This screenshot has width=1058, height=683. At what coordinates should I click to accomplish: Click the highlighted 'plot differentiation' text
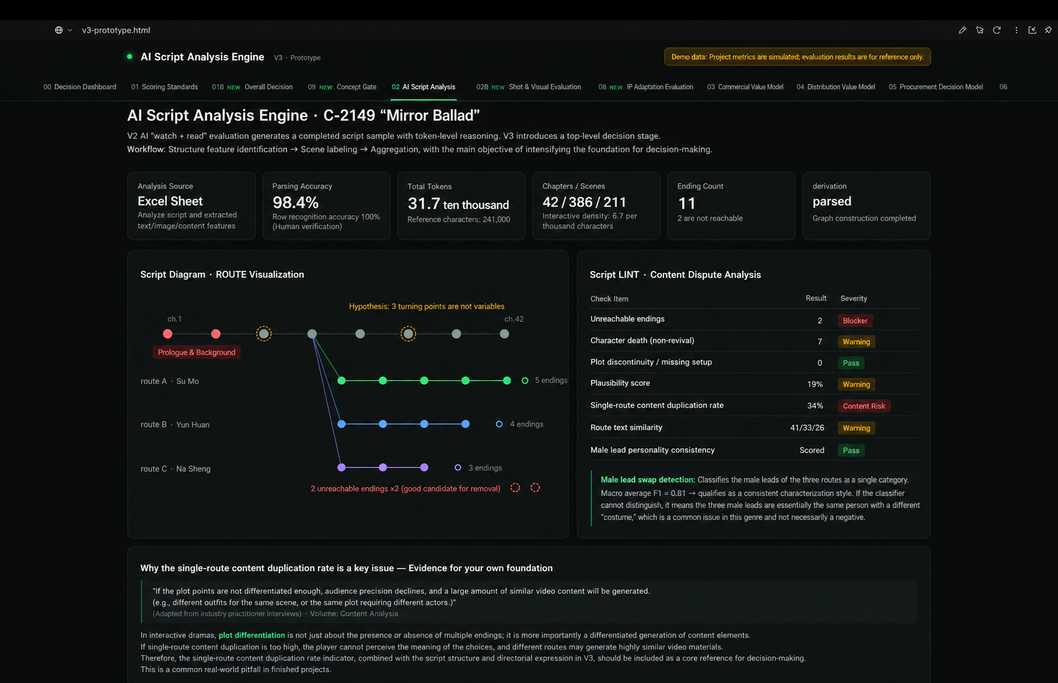tap(251, 636)
